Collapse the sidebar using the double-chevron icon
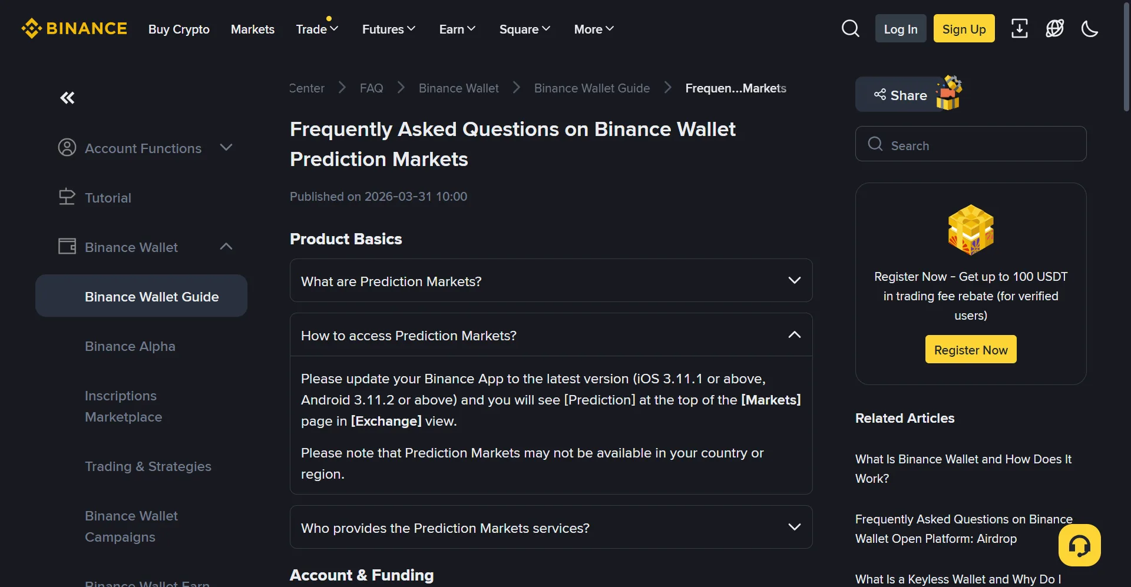 click(67, 97)
